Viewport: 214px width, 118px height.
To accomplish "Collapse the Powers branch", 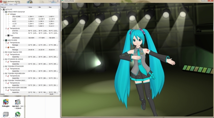I will pyautogui.click(x=6, y=47).
